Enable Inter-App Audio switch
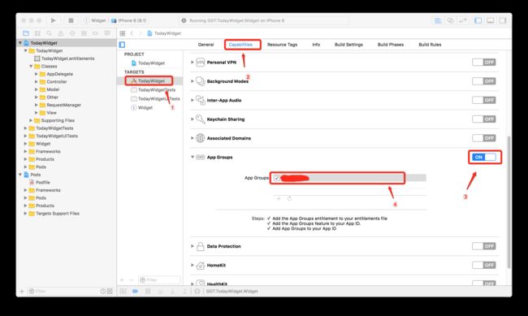This screenshot has width=528, height=316. click(x=484, y=100)
